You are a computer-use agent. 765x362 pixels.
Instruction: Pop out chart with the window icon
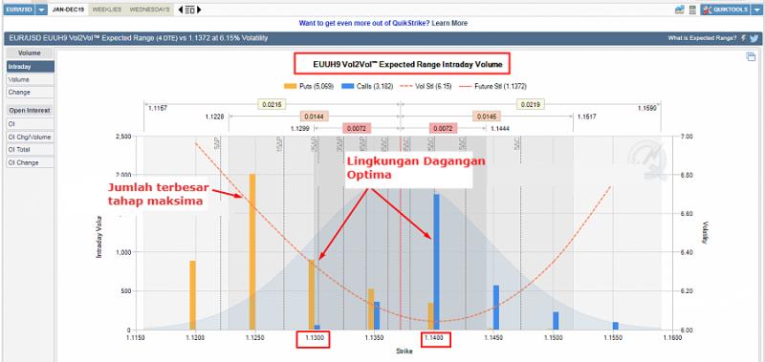tap(751, 57)
